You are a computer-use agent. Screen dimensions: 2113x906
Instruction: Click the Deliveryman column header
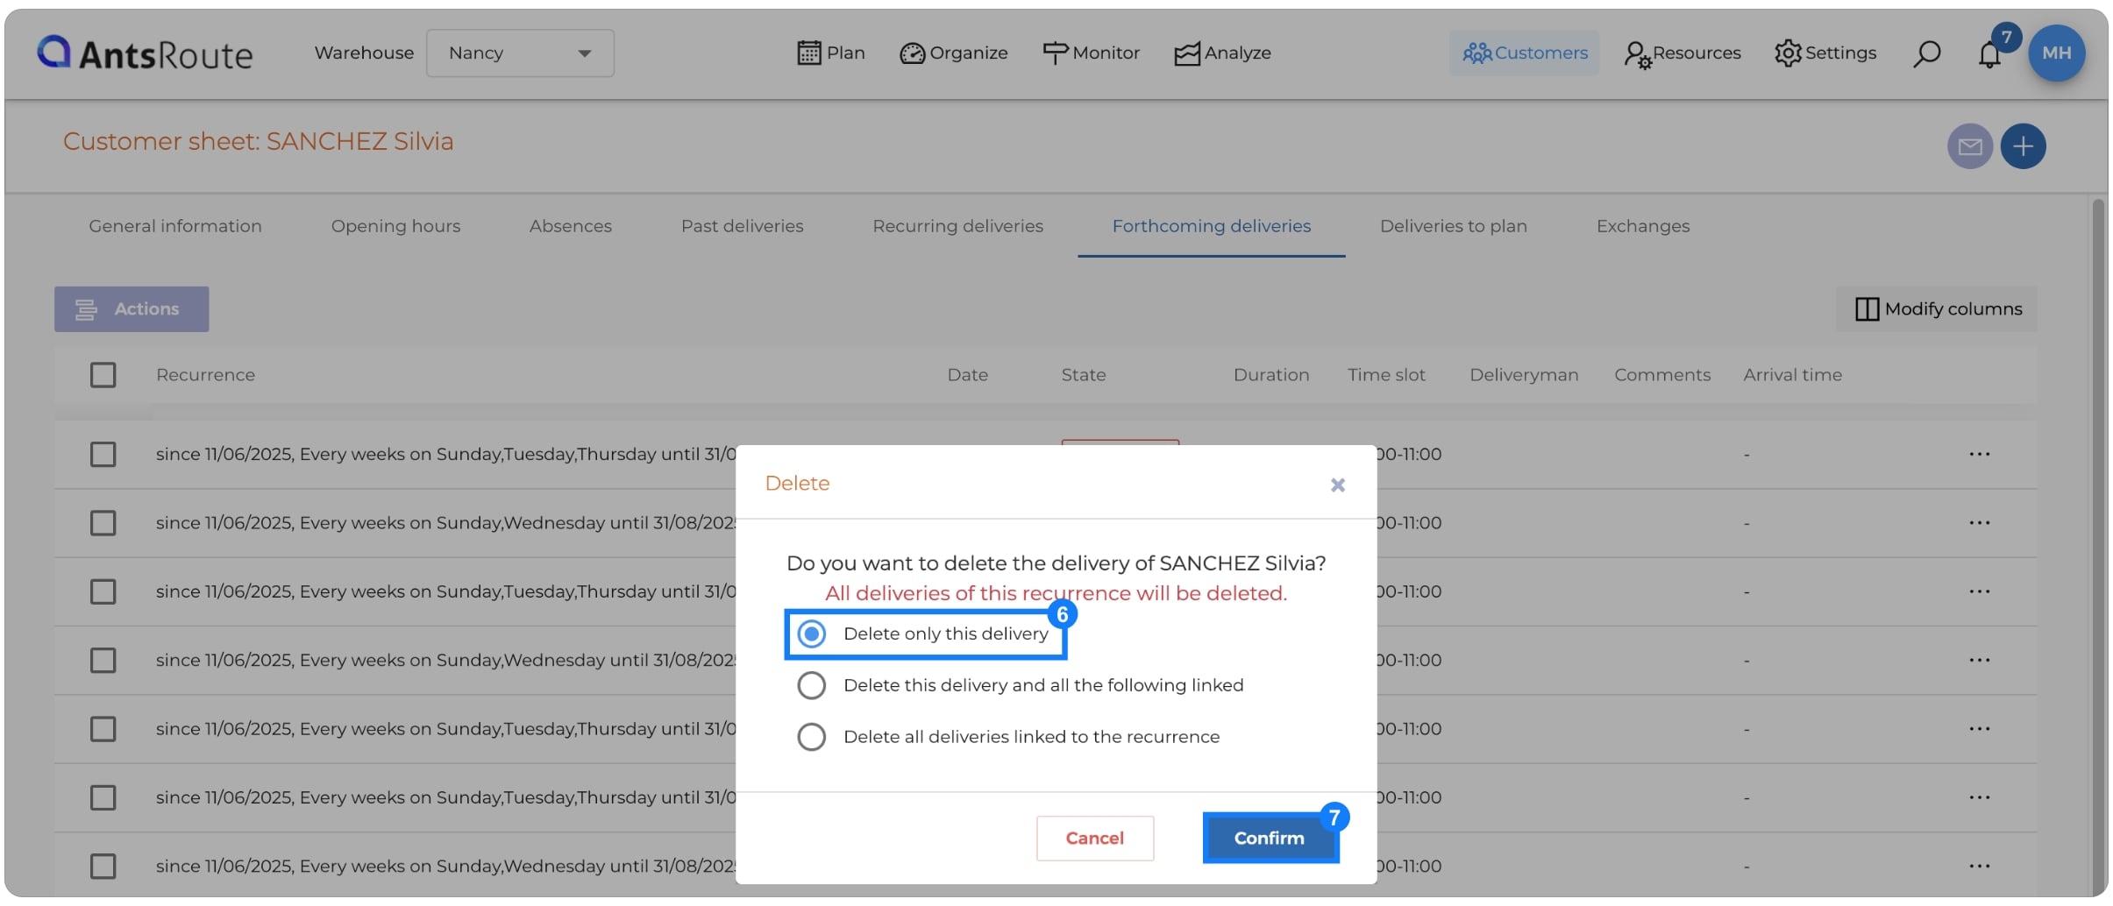tap(1524, 375)
